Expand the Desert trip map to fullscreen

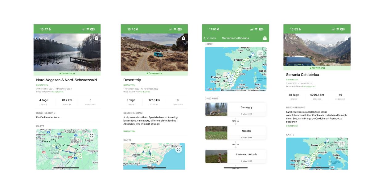(x=179, y=149)
